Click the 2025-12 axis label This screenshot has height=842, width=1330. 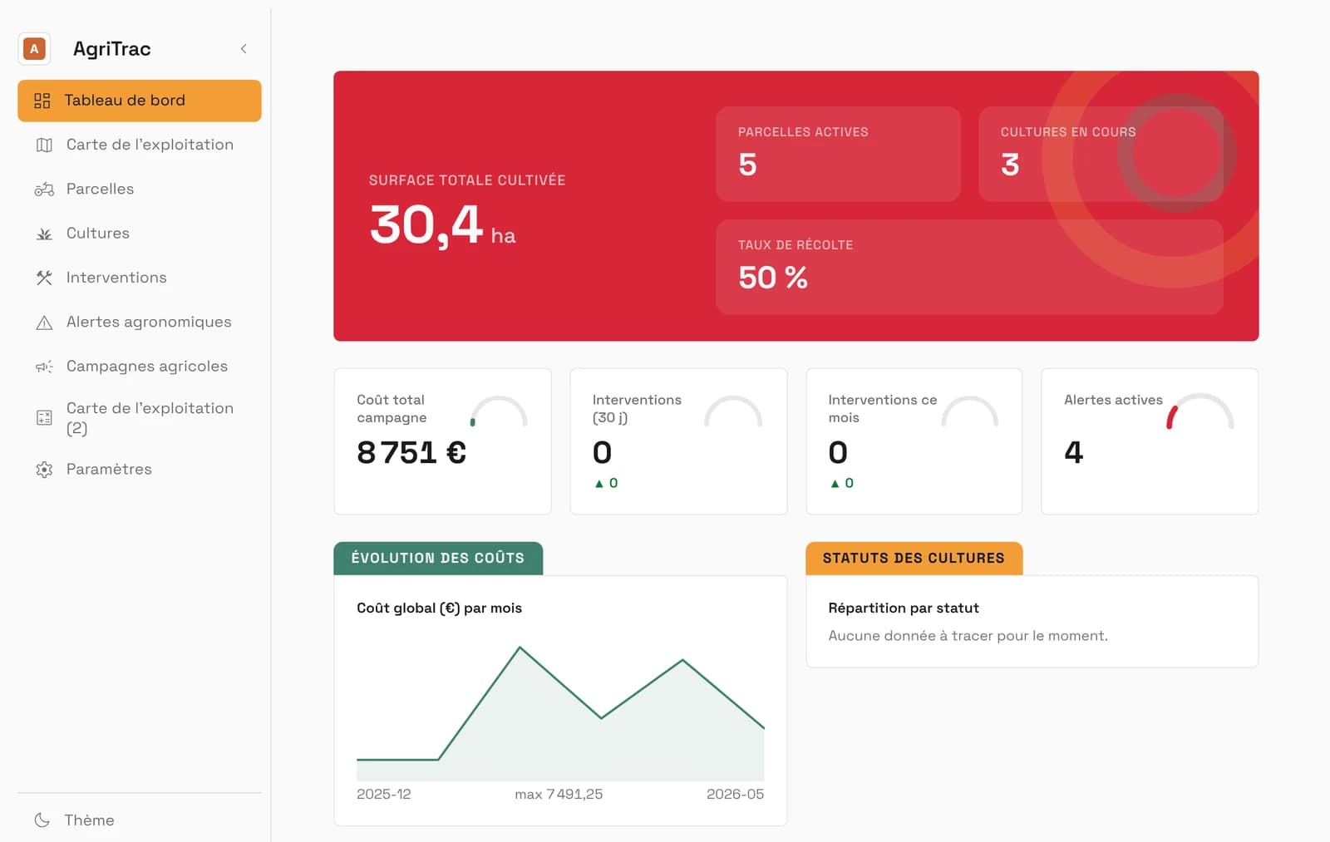384,795
